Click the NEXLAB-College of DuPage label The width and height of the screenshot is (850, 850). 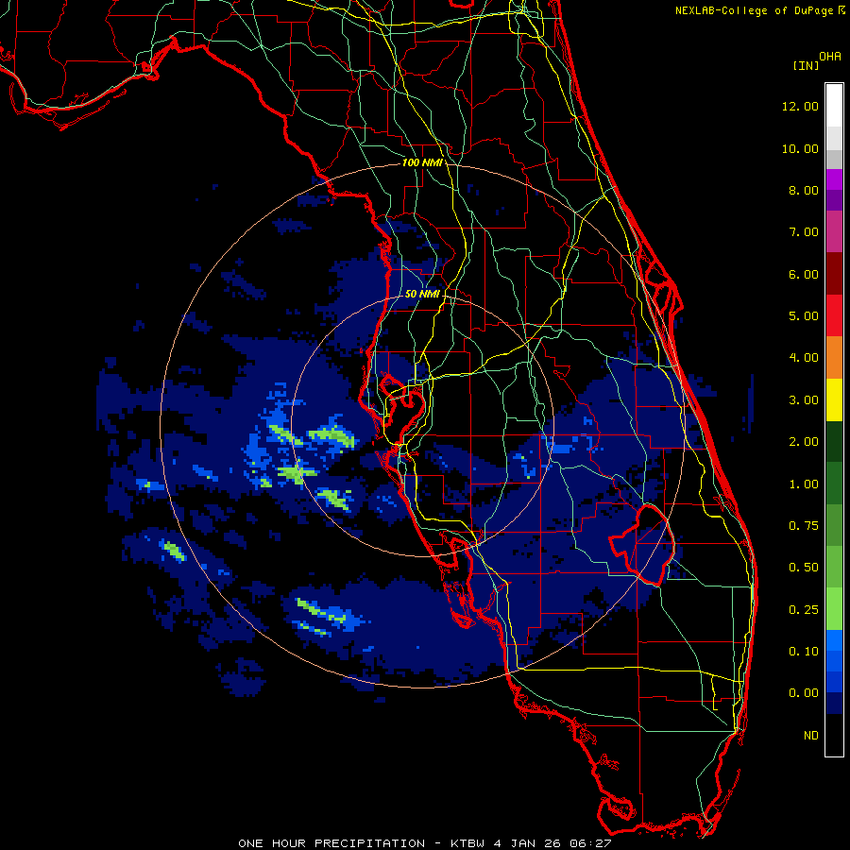[x=759, y=10]
